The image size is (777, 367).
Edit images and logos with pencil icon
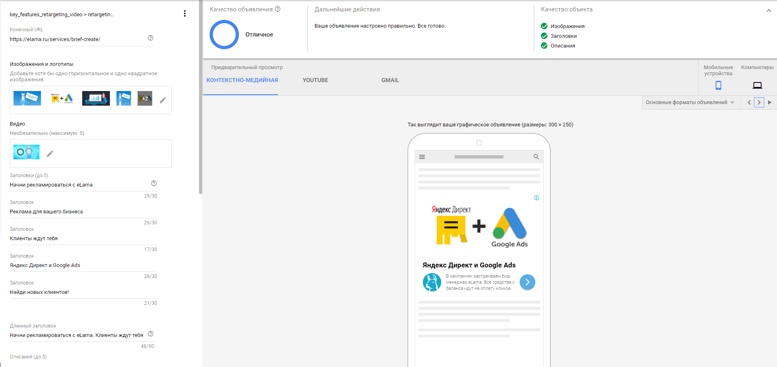point(163,100)
